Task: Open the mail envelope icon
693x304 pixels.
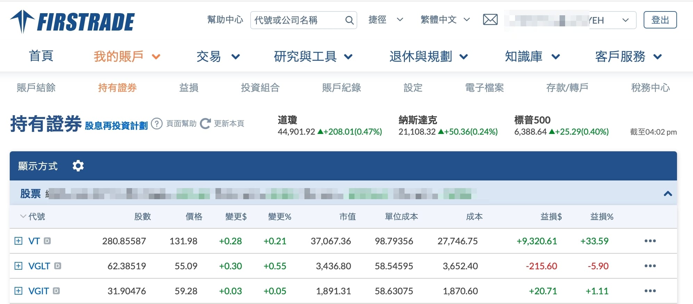Action: [x=490, y=20]
